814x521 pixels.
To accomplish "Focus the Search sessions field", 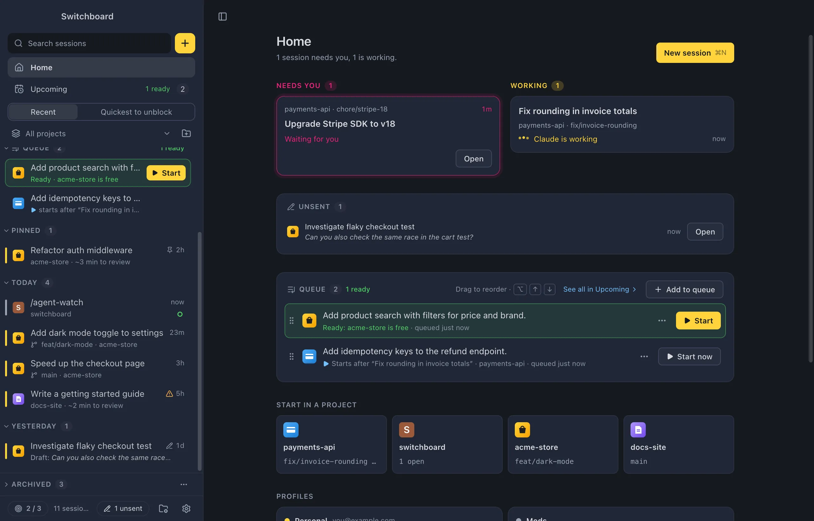I will [x=89, y=43].
